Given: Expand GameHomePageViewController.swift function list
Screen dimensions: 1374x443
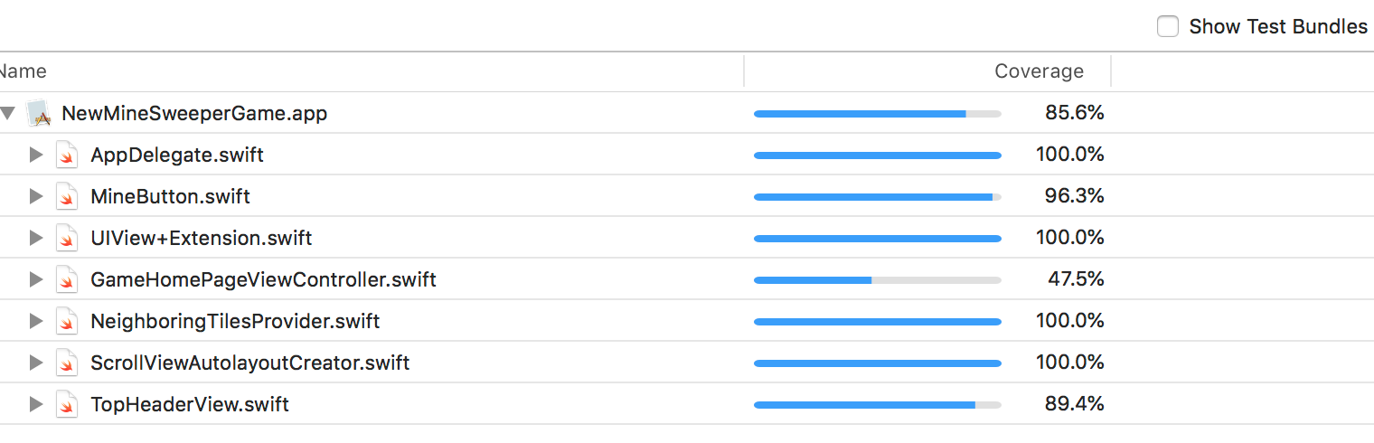Looking at the screenshot, I should [x=36, y=280].
